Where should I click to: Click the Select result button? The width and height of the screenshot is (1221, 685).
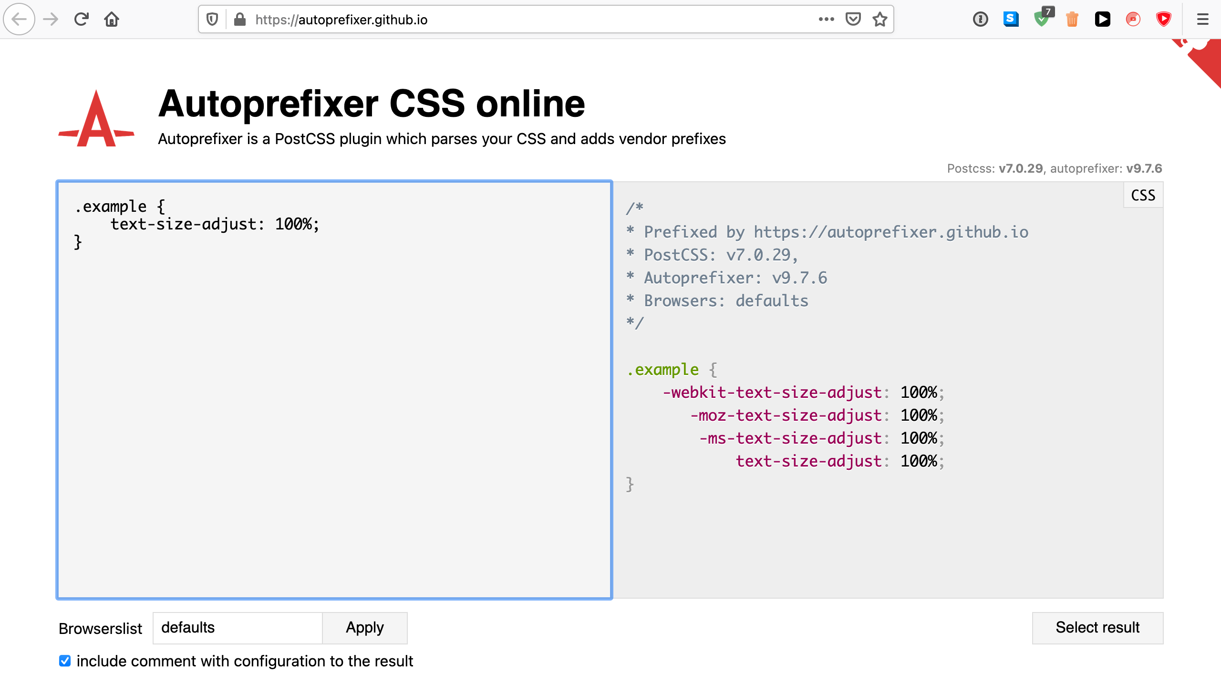[x=1097, y=628]
